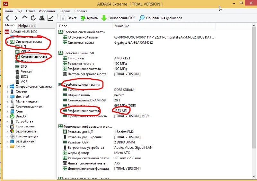
Task: Click the vertical scrollbar up arrow
Action: (254, 25)
